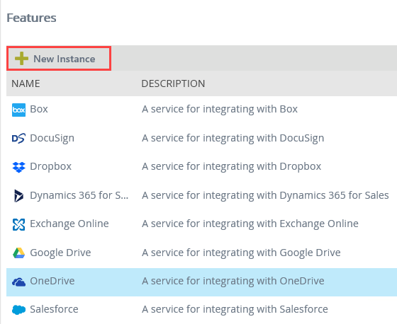Click description 'integrating with Google Drive'
Screen dimensions: 397x324
point(241,253)
